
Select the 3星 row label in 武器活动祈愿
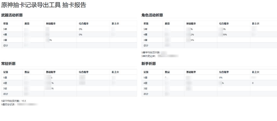click(5, 40)
